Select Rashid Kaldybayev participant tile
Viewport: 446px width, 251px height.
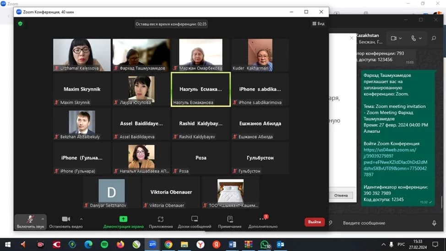click(201, 124)
